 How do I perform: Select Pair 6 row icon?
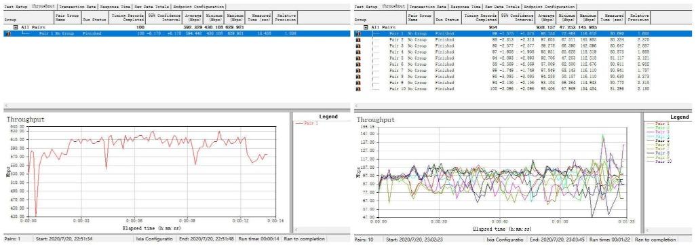(358, 64)
